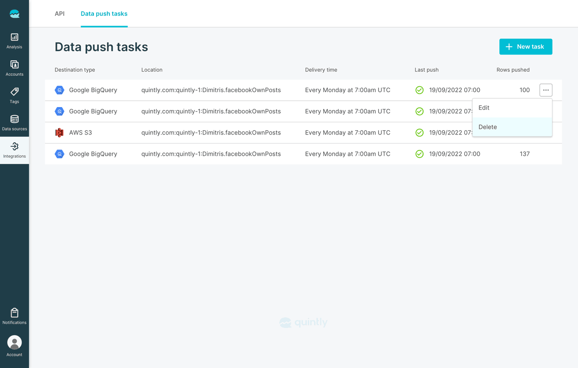The image size is (578, 368).
Task: Click the rows pushed value 100
Action: tap(525, 90)
